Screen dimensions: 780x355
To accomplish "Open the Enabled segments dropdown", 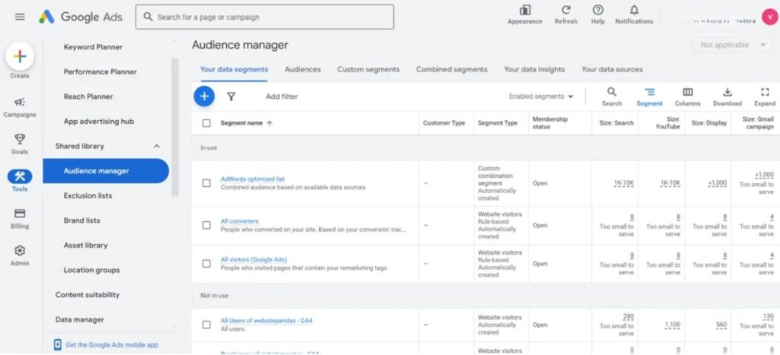I will [x=541, y=97].
